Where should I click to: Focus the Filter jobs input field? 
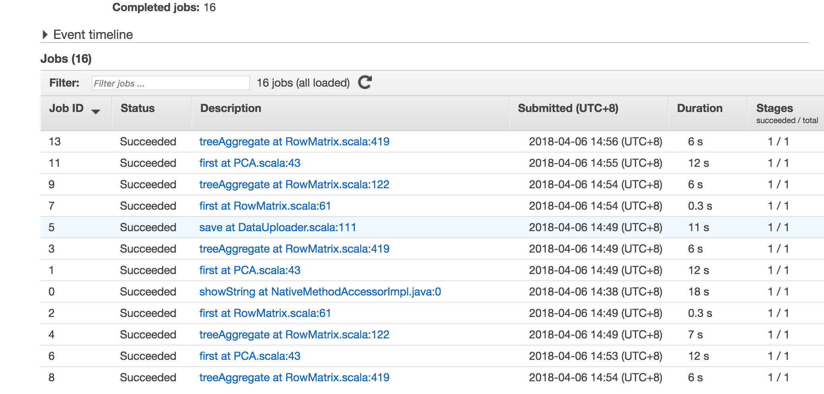pos(170,83)
